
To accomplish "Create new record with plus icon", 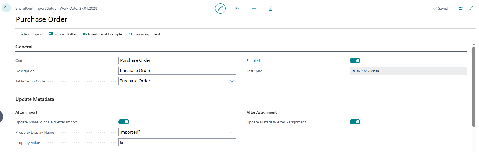I will (x=254, y=8).
